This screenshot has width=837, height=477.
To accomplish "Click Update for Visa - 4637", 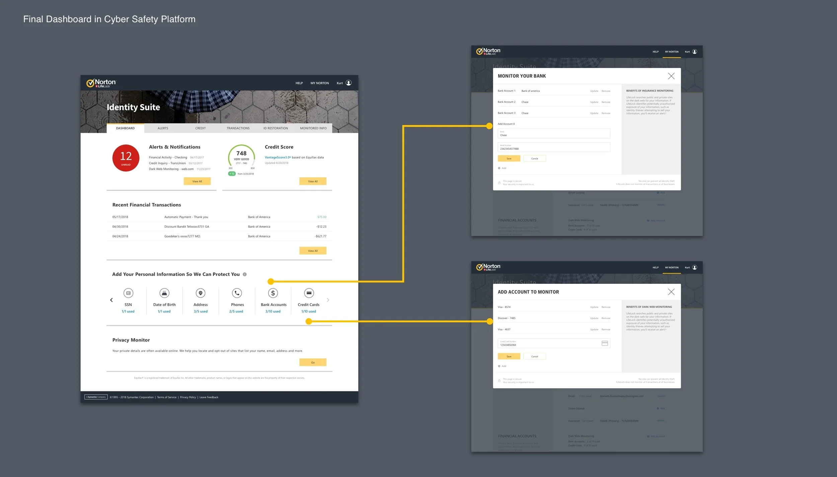I will point(594,330).
